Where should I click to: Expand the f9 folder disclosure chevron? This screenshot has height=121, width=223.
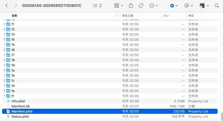click(x=4, y=65)
